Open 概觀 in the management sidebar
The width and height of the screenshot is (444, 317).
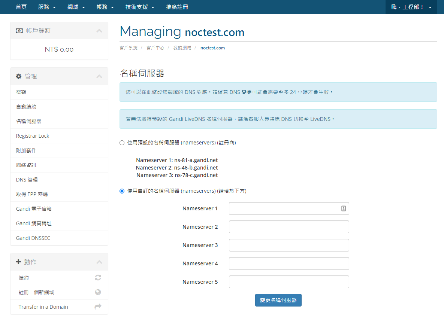(59, 92)
